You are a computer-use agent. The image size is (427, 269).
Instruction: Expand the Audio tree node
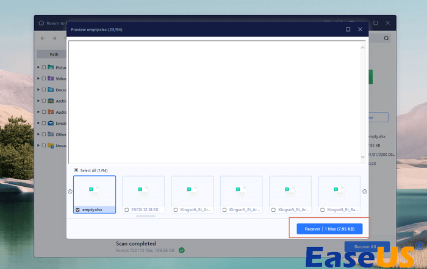(x=38, y=111)
